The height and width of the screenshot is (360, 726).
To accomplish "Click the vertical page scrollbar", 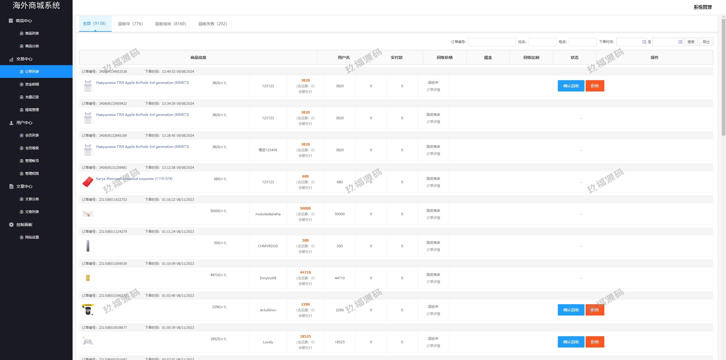I will pos(723,76).
